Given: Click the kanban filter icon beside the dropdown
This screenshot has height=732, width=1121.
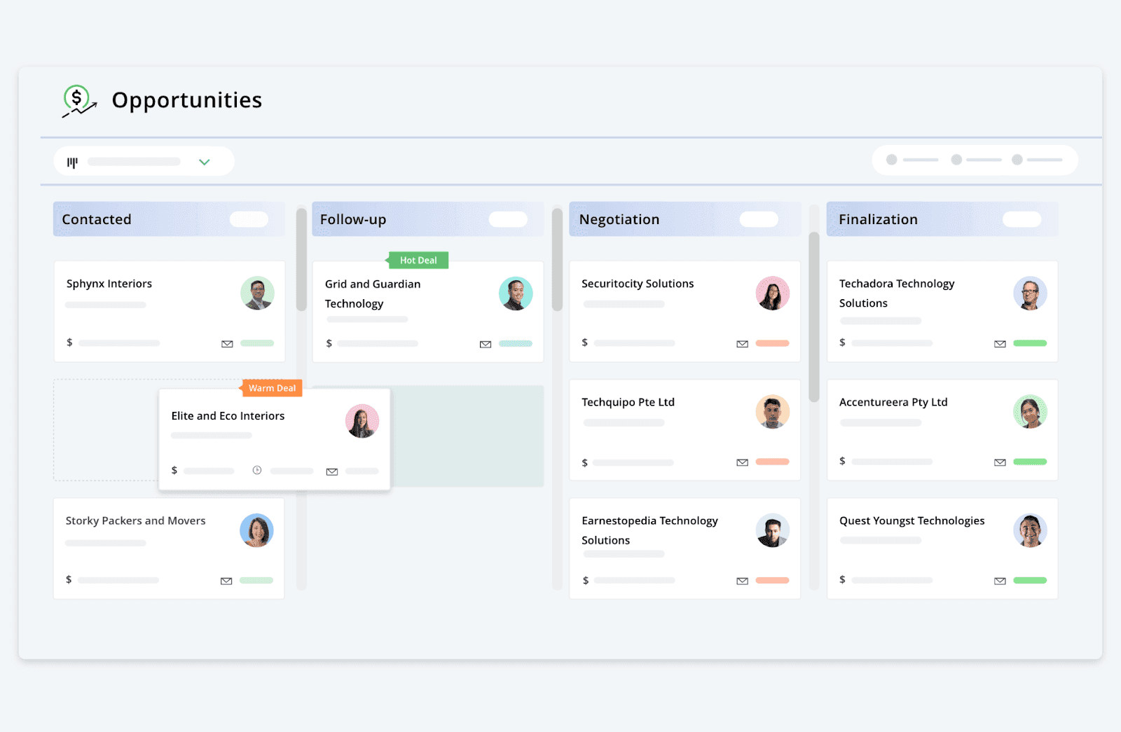Looking at the screenshot, I should coord(73,161).
